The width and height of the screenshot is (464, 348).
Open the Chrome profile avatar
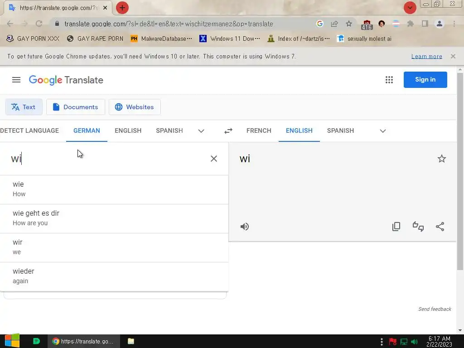click(x=440, y=24)
